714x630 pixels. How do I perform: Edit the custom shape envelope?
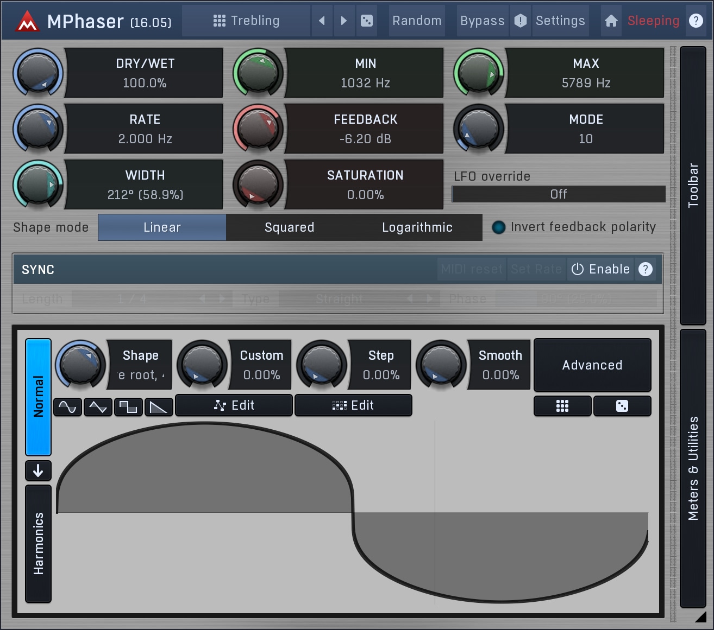[x=234, y=405]
